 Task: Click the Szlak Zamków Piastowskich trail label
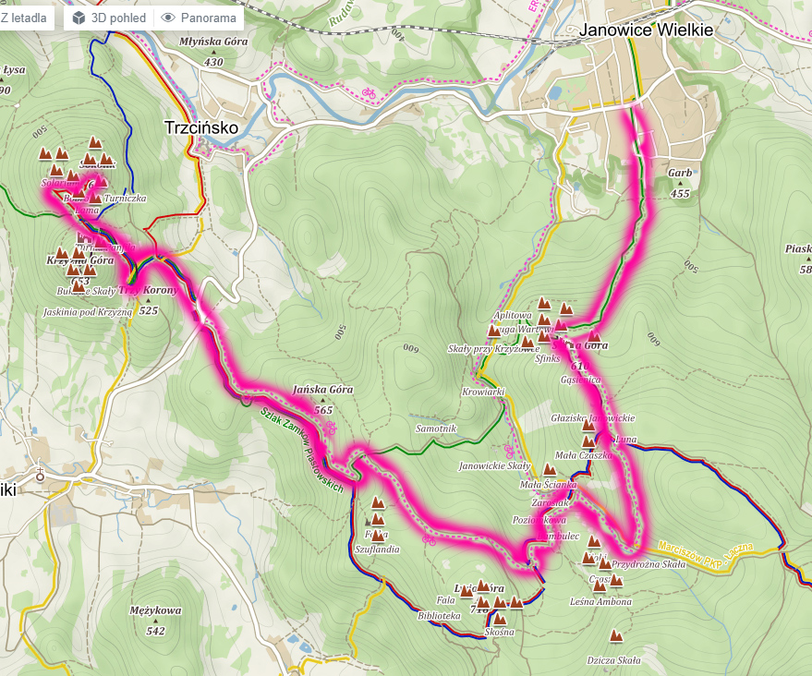point(302,450)
